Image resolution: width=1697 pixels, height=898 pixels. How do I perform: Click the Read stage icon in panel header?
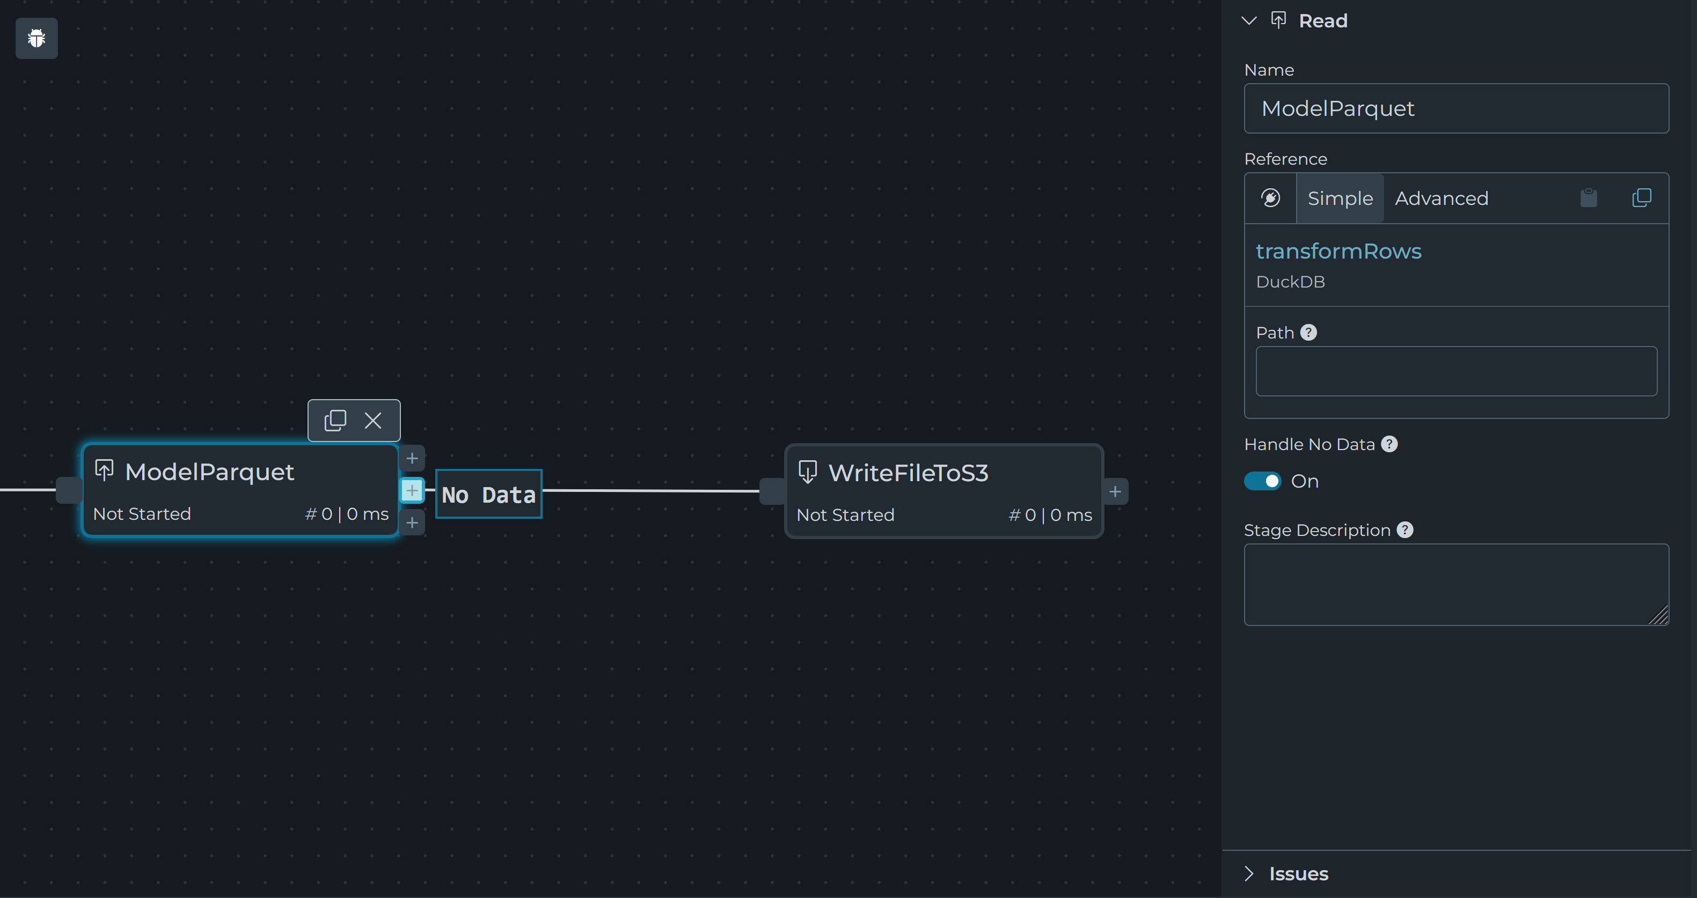1279,20
